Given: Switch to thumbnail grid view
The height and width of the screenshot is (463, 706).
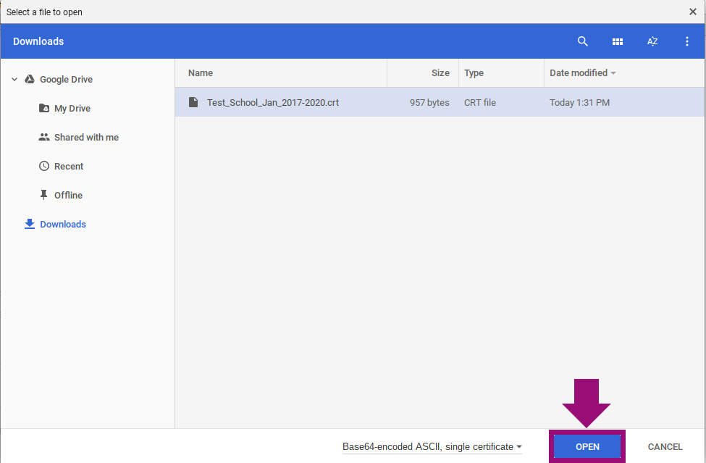Looking at the screenshot, I should click(x=618, y=41).
